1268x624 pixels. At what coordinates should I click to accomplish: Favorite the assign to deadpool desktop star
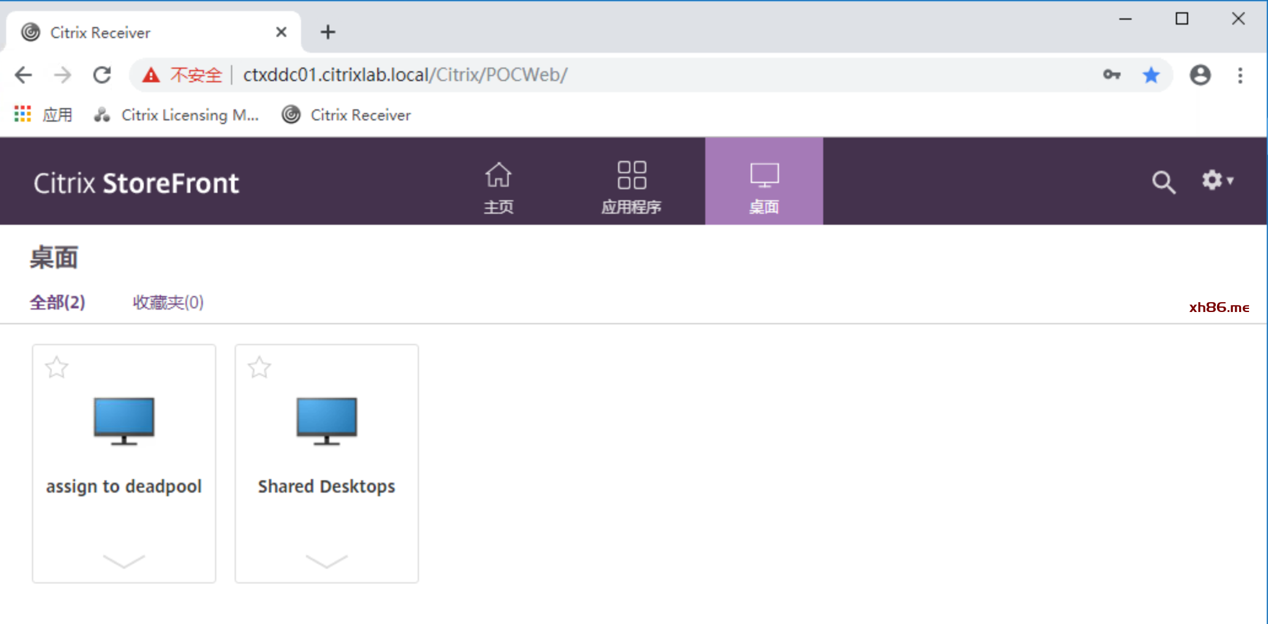(57, 367)
